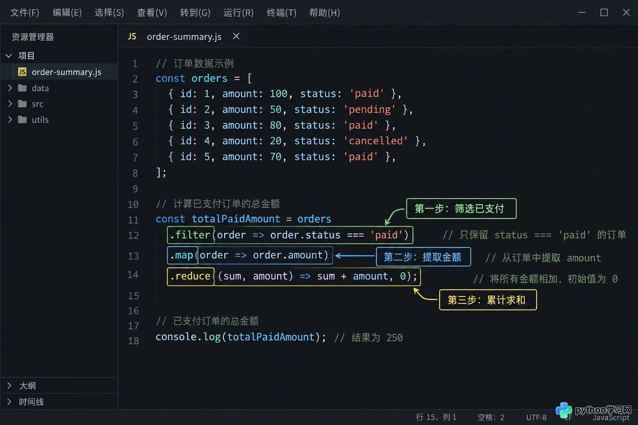
Task: Expand the 大纲 outline panel
Action: click(x=59, y=386)
